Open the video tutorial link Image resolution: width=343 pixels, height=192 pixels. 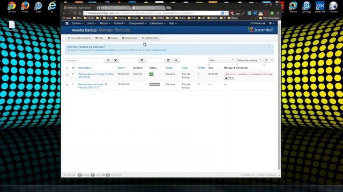160,50
